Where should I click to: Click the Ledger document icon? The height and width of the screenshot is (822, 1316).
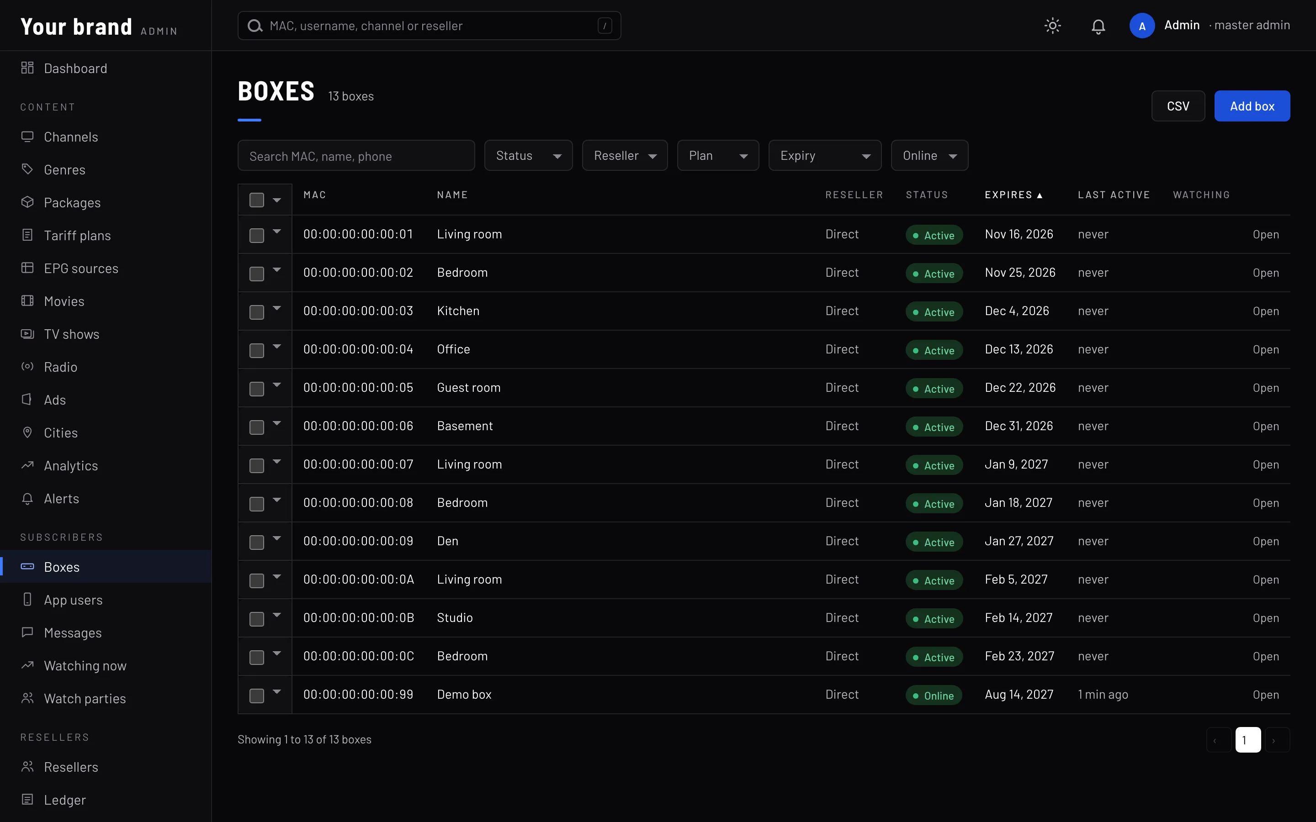[27, 800]
